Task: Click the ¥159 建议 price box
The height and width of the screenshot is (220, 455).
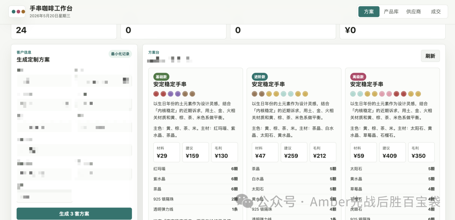Action: coord(195,152)
